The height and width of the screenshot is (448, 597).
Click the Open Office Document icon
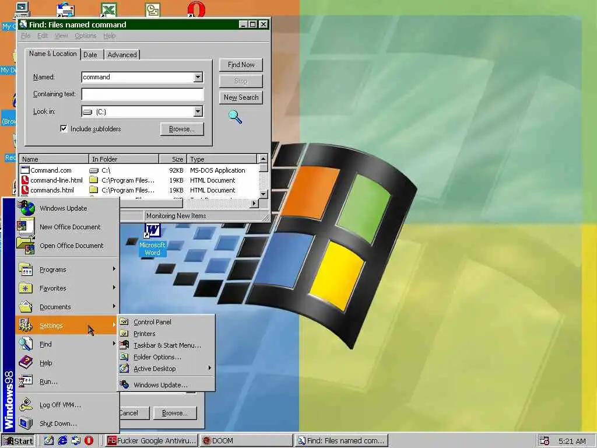click(26, 246)
